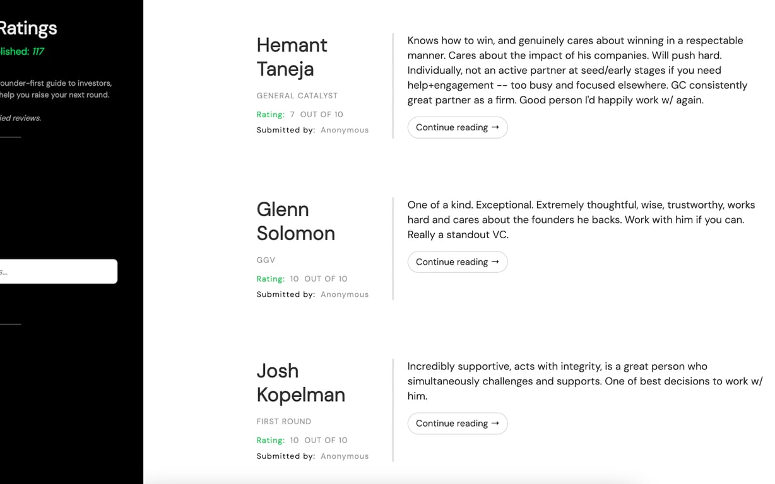Click Anonymous under Glenn Solomon's rating
Screen dimensions: 775x484
[345, 294]
